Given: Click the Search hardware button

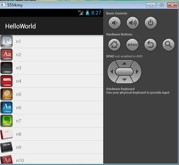Looking at the screenshot, I should (x=168, y=45).
